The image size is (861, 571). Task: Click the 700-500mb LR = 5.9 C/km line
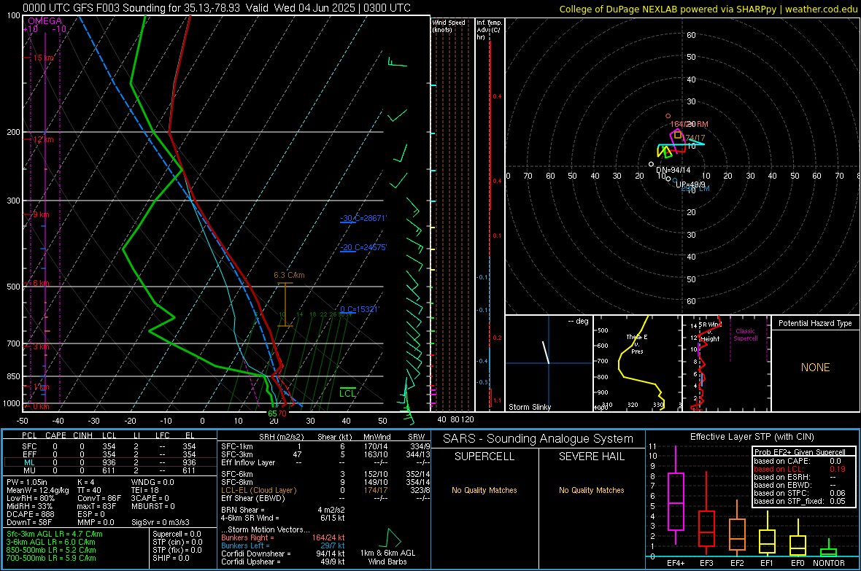(x=51, y=558)
